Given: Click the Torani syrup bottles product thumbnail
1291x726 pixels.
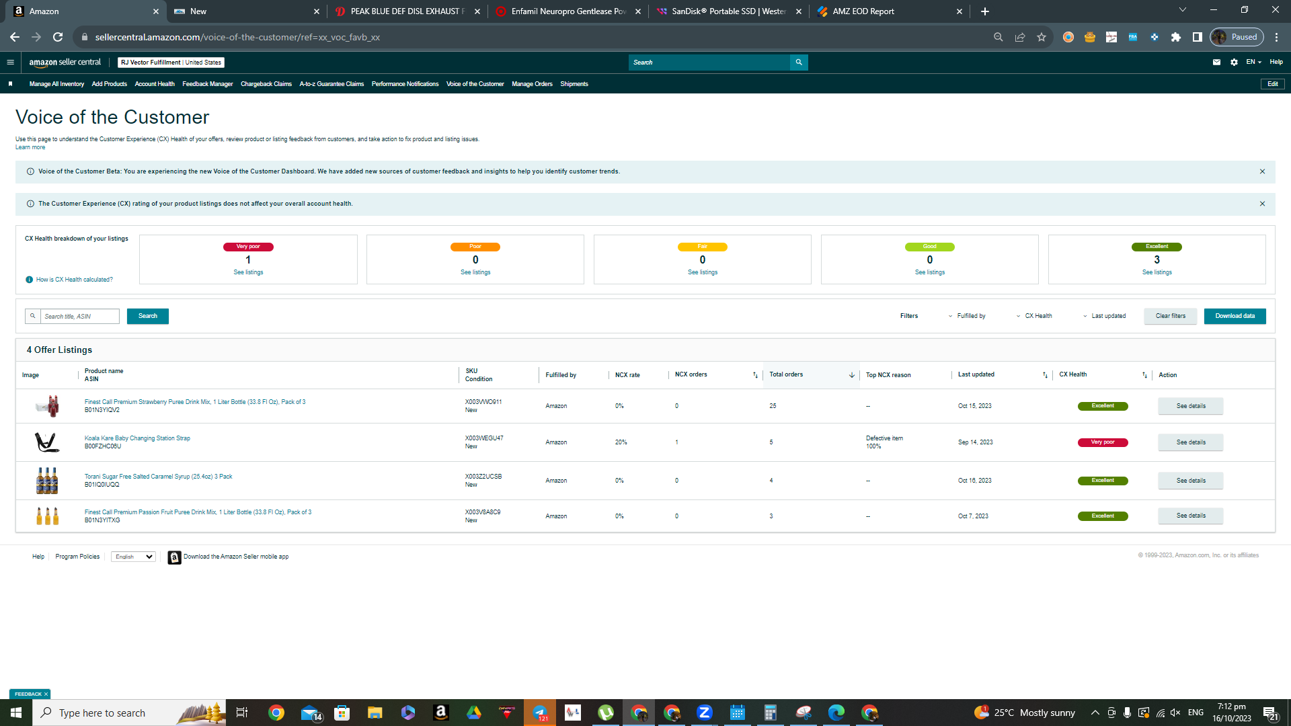Looking at the screenshot, I should [47, 481].
